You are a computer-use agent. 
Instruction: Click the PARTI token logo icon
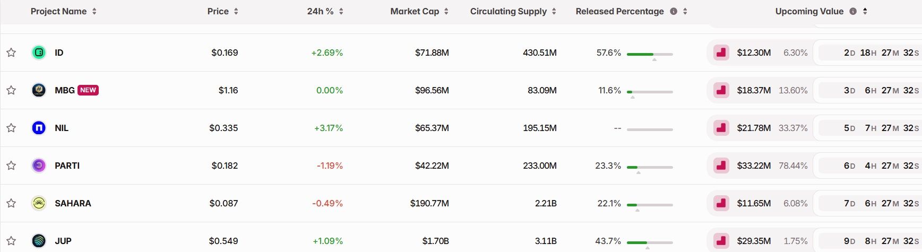click(39, 166)
